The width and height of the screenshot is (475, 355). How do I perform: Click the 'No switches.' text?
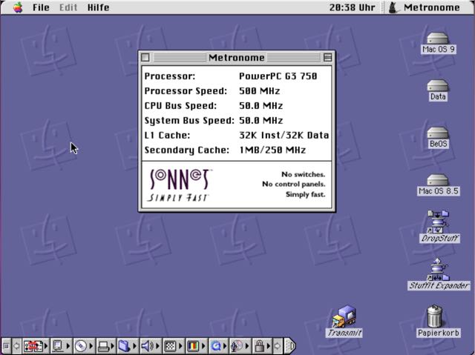click(304, 174)
